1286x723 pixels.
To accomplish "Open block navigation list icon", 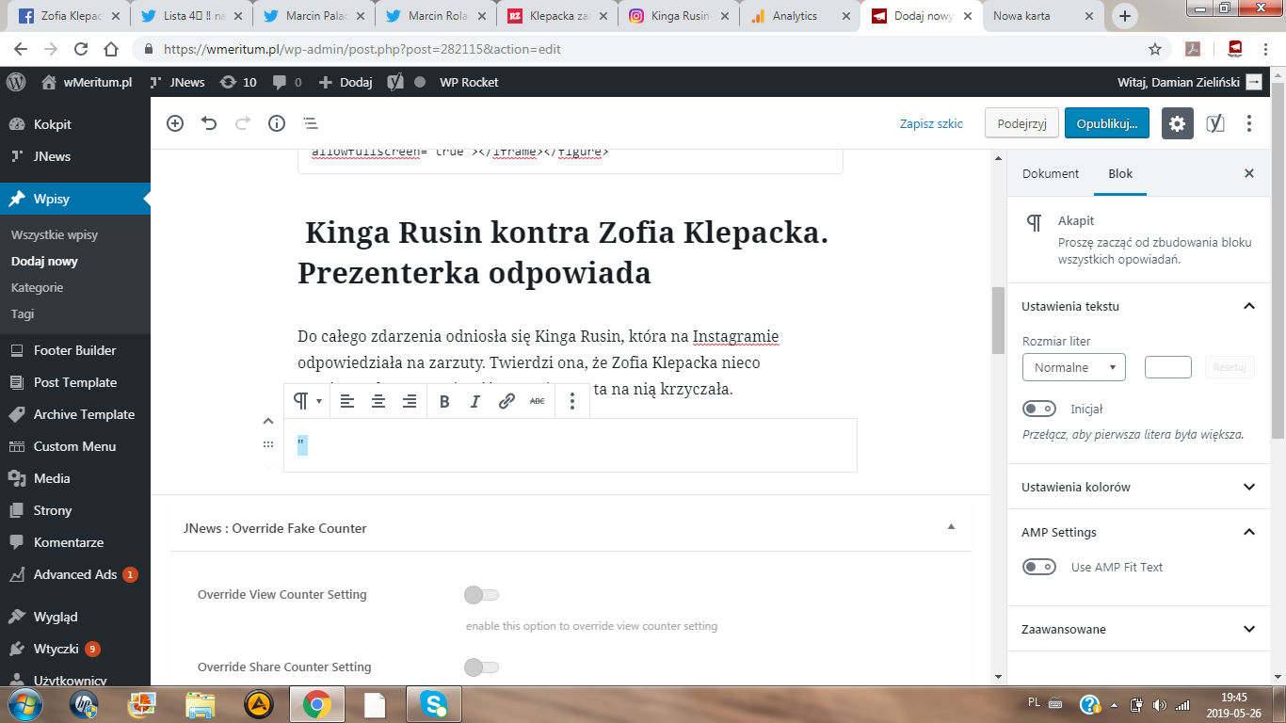I will pyautogui.click(x=310, y=123).
